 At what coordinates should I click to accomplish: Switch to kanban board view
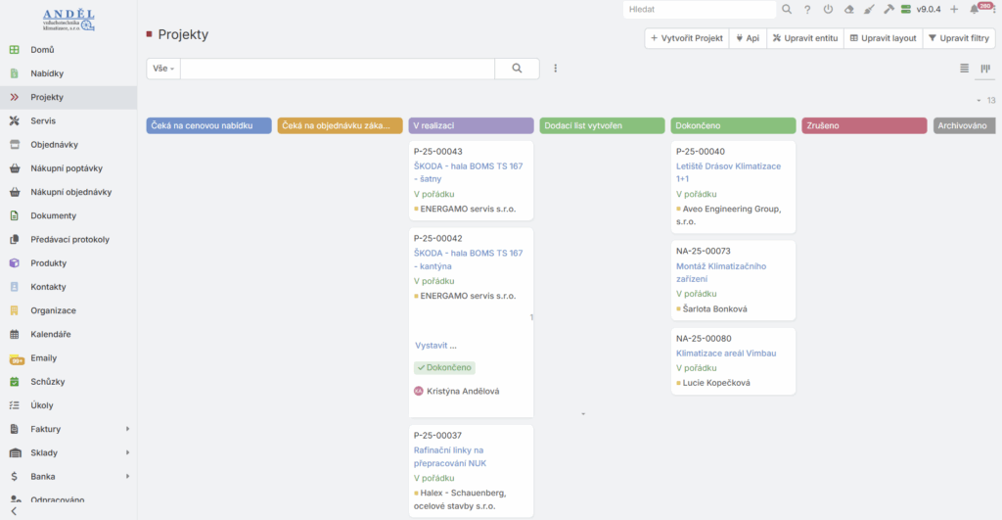985,69
